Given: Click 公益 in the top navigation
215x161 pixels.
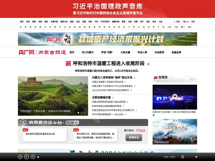Looking at the screenshot, I should click(x=160, y=22).
